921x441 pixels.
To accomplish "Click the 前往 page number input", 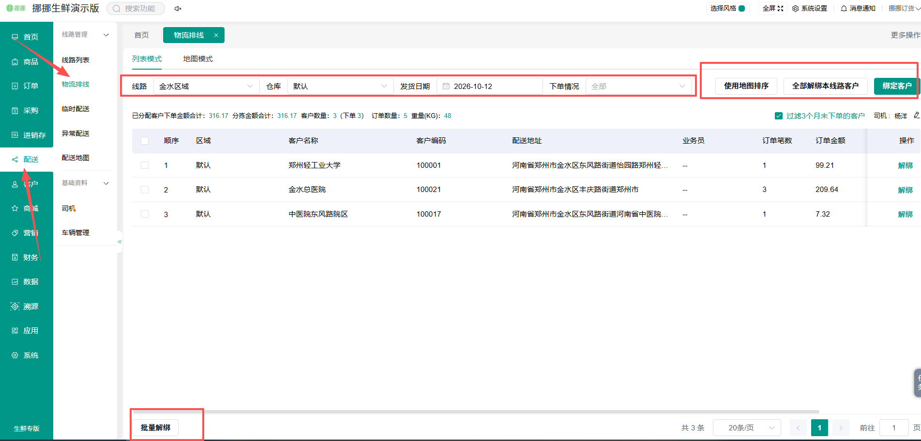I will point(894,427).
